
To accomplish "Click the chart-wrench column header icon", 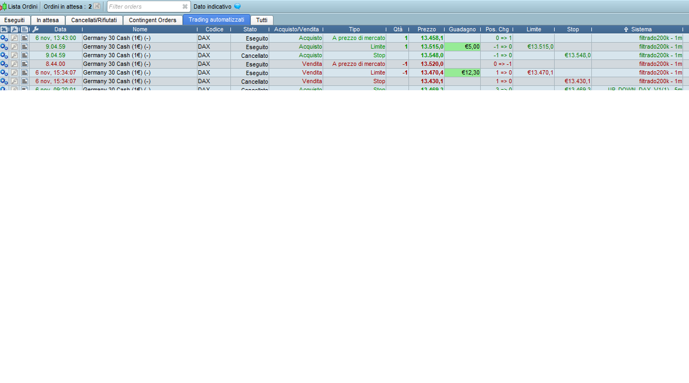I will point(15,30).
